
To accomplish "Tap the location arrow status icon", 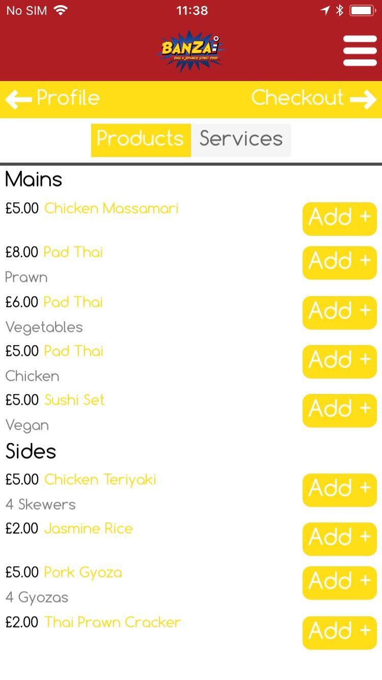I will tap(325, 11).
